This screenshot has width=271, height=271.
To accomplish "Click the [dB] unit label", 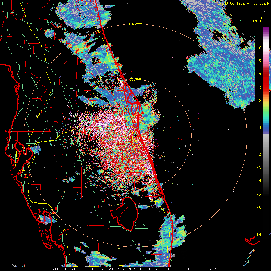I will click(257, 21).
